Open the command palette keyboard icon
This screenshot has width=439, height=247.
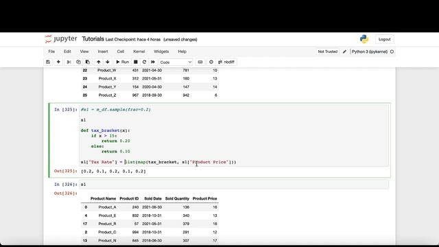(x=200, y=62)
